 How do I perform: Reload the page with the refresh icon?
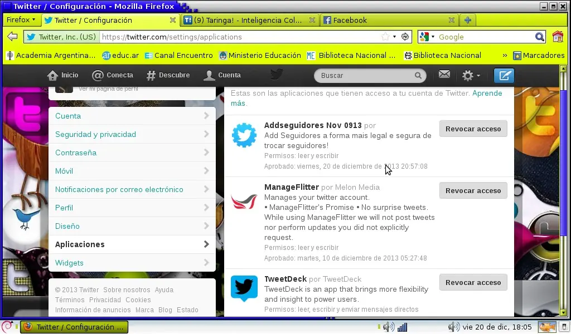[405, 37]
